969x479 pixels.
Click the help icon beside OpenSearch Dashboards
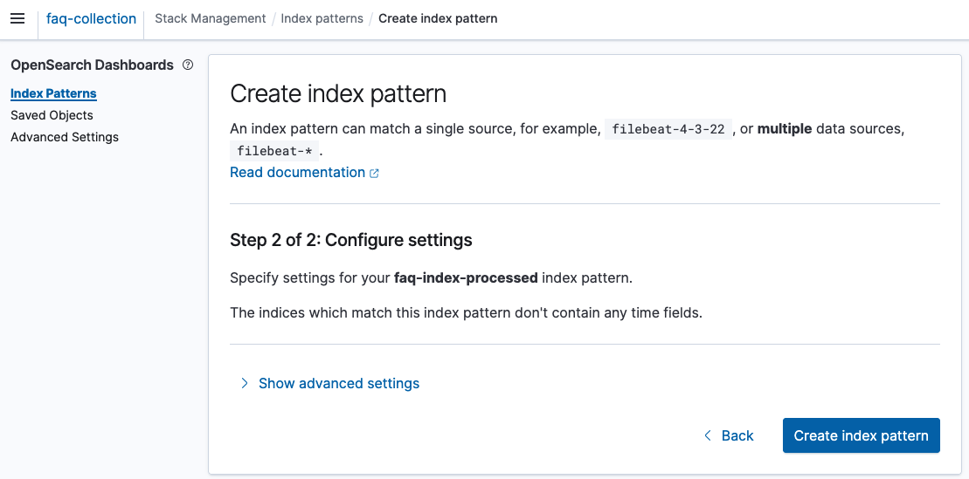pyautogui.click(x=188, y=65)
